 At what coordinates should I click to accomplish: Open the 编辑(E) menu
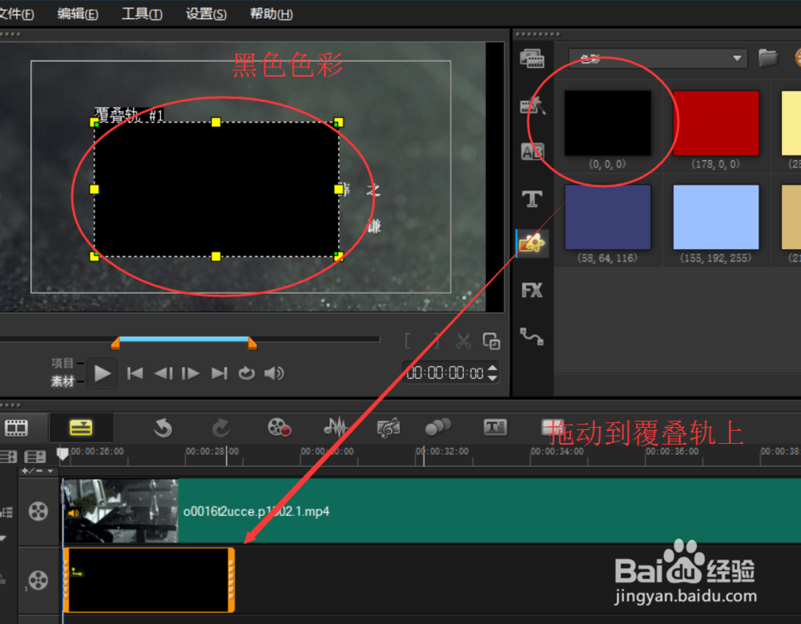pyautogui.click(x=78, y=14)
